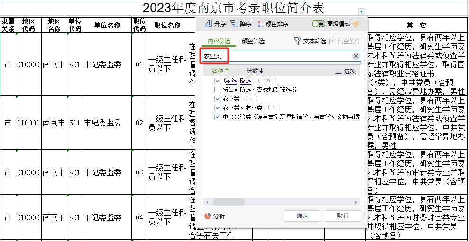Select the 内容筛选 tab

pos(219,41)
